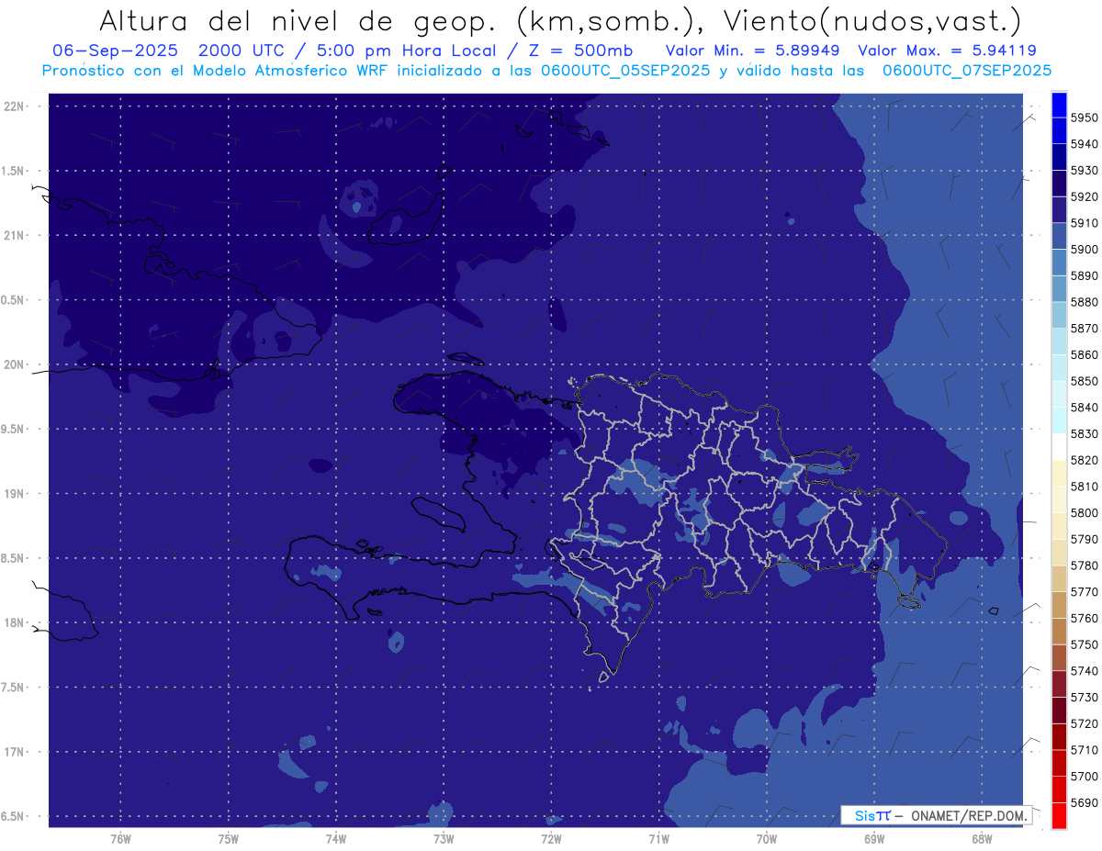Pick the legend swatch between 5870 and 5880
Viewport: 1102px width, 851px height.
pyautogui.click(x=1059, y=315)
